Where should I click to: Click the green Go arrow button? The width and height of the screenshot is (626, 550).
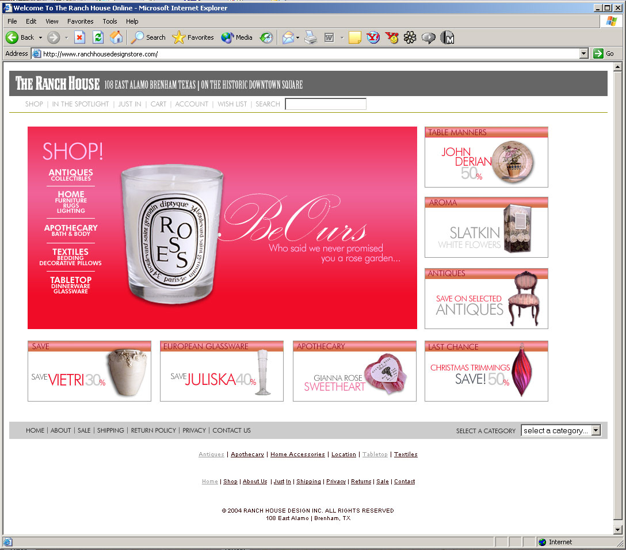[598, 54]
